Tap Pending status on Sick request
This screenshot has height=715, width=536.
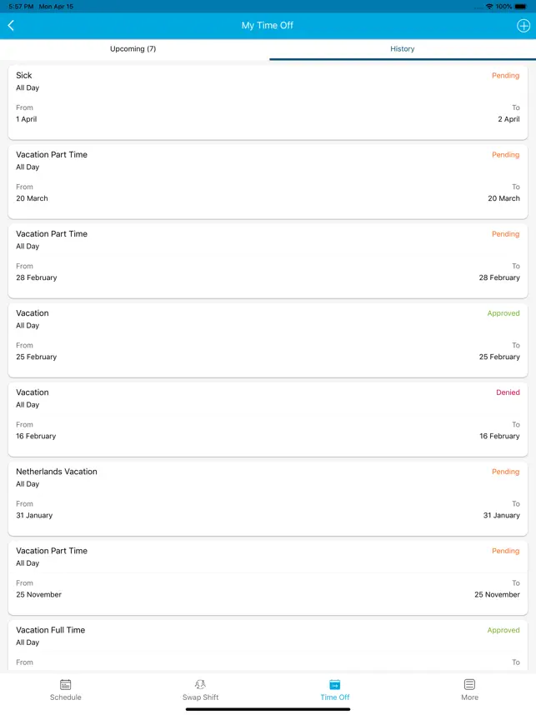pyautogui.click(x=505, y=76)
